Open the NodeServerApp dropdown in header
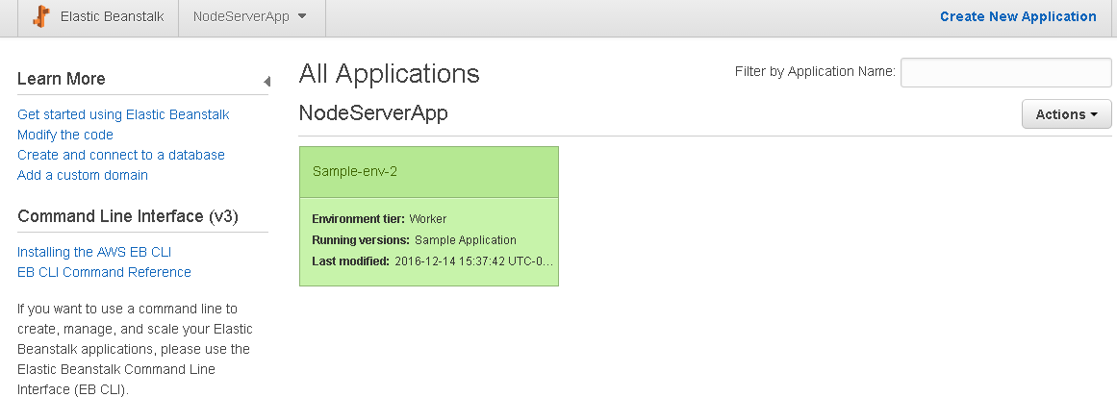The width and height of the screenshot is (1117, 397). point(251,16)
